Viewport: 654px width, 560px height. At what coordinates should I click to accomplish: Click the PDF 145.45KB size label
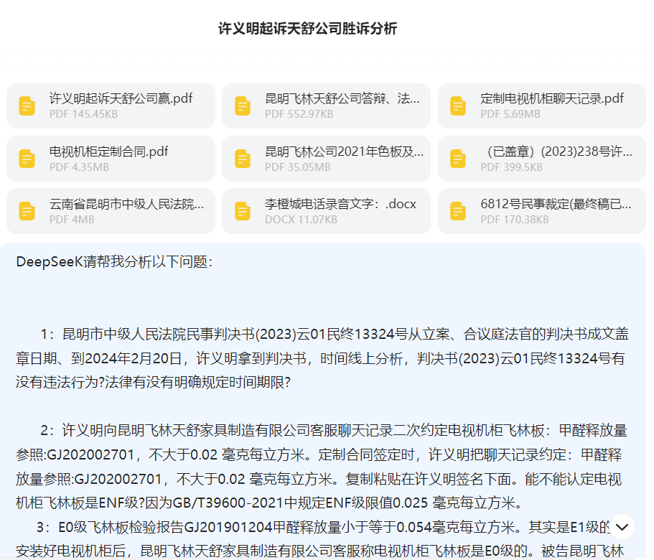83,114
